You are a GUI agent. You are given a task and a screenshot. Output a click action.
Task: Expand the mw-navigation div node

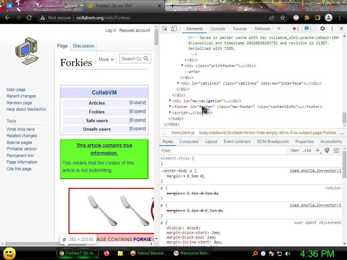tap(170, 100)
